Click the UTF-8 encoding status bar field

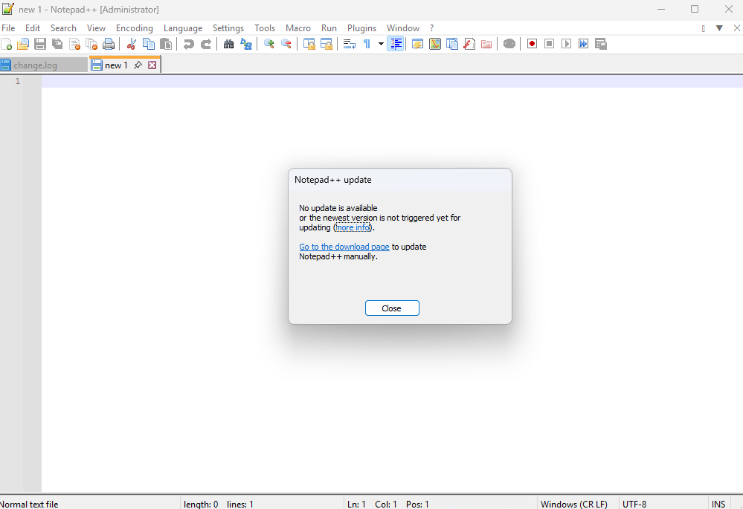tap(634, 504)
